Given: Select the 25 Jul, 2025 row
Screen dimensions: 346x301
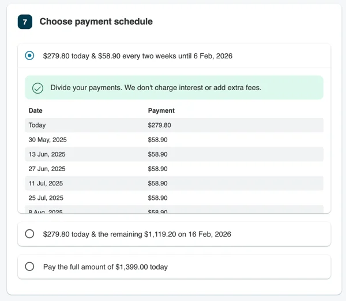Looking at the screenshot, I should pos(174,198).
